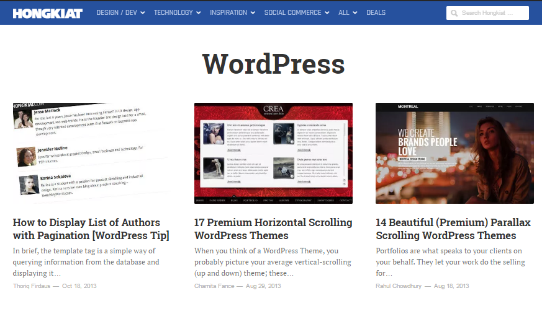Click the 'Aug 29, 2013' date

click(x=263, y=286)
